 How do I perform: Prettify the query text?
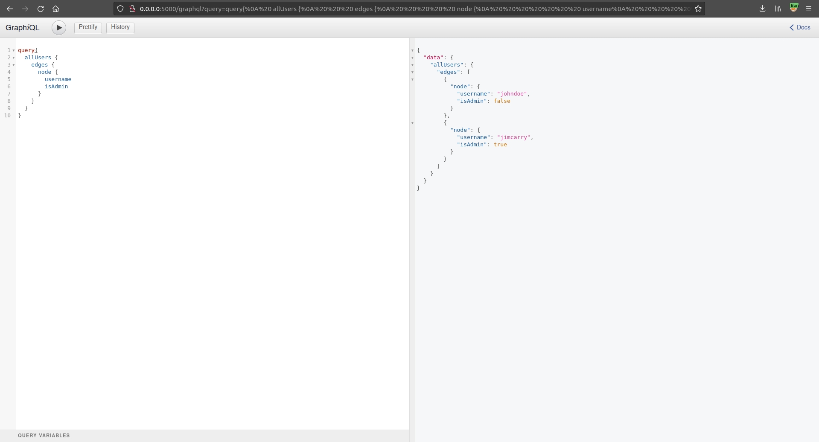(x=88, y=27)
